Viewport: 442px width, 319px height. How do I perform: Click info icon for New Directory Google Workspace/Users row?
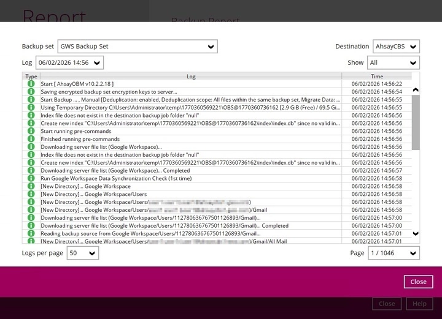[31, 194]
